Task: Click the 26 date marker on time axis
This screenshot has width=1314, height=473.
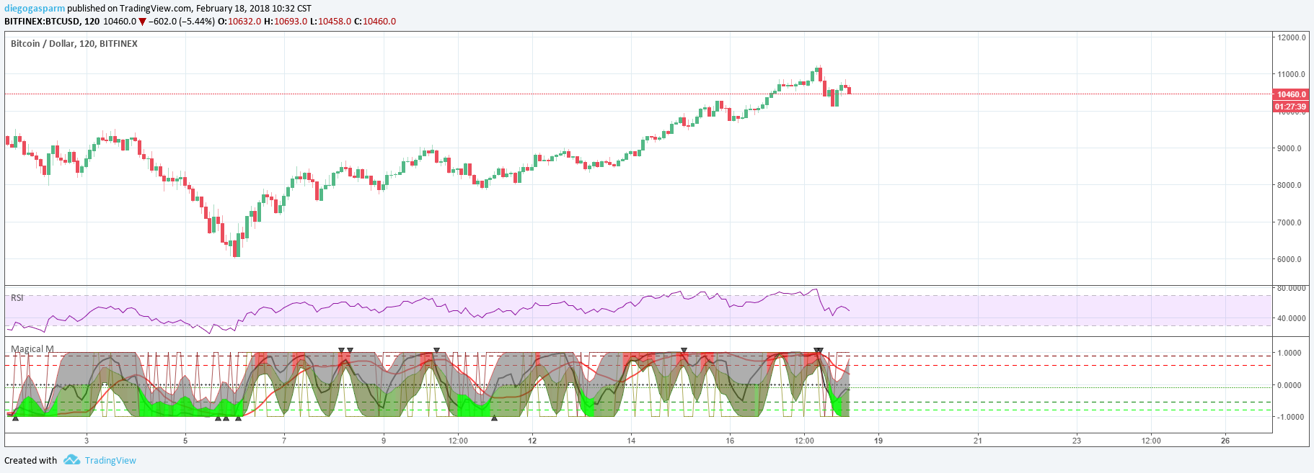Action: tap(1225, 441)
